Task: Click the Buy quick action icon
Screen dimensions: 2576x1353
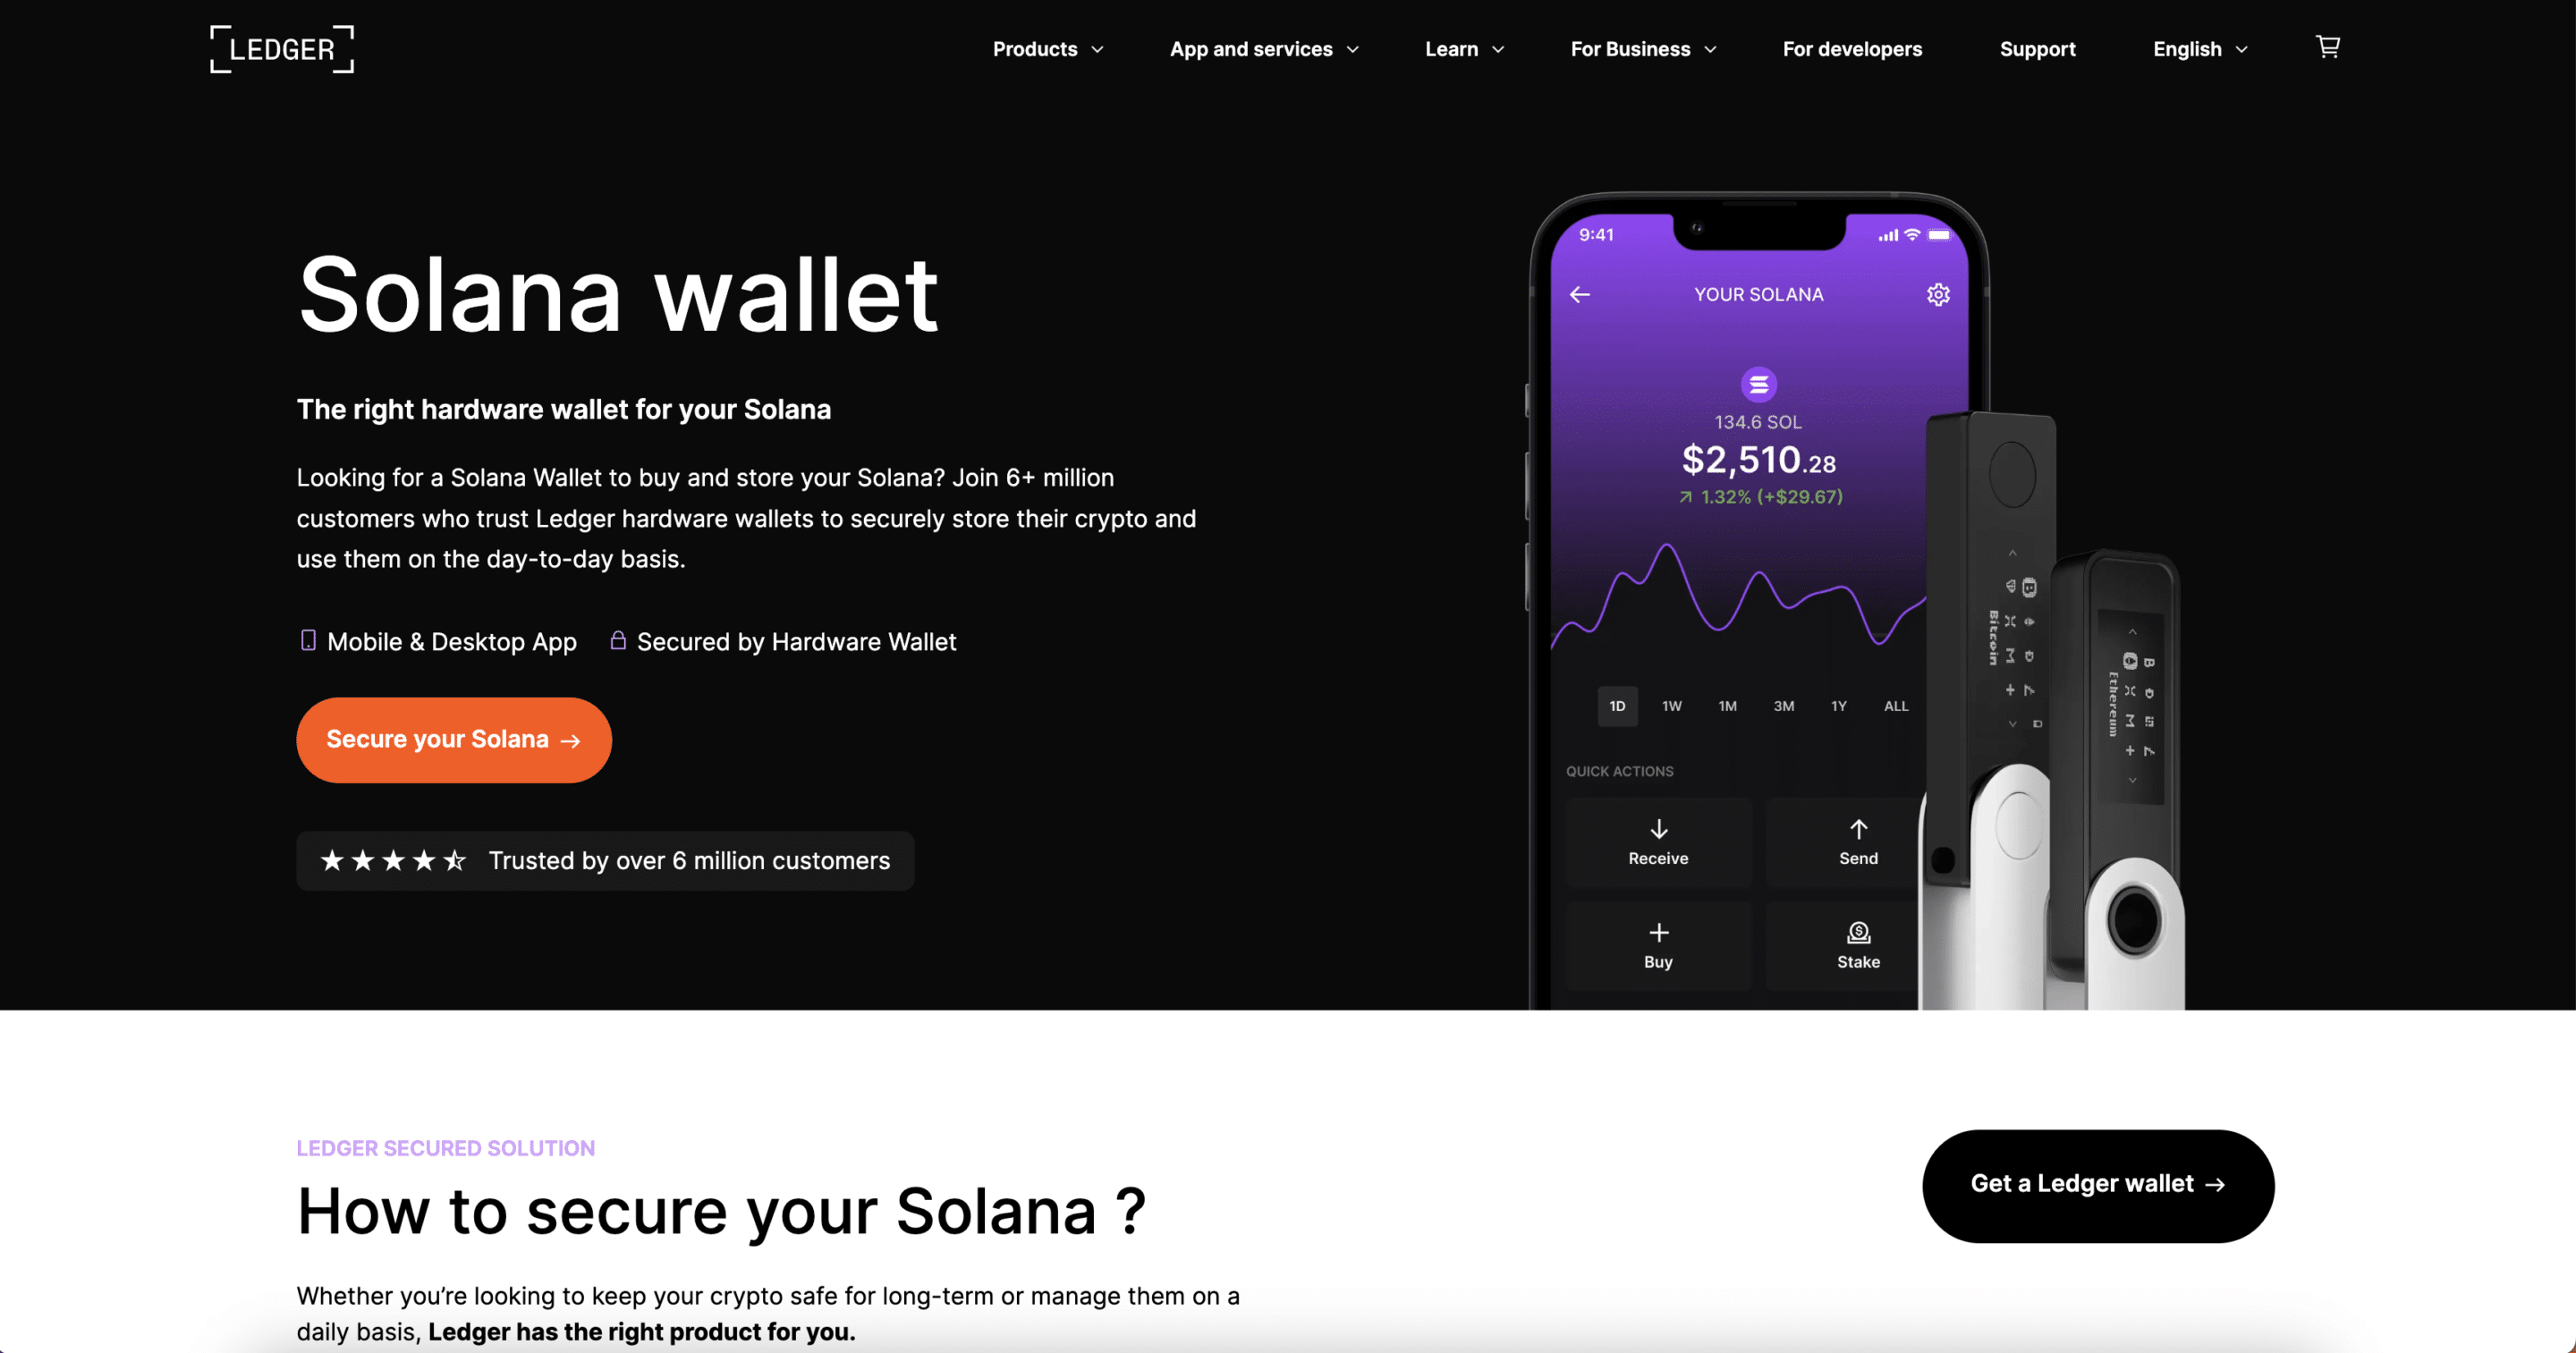Action: pos(1657,934)
